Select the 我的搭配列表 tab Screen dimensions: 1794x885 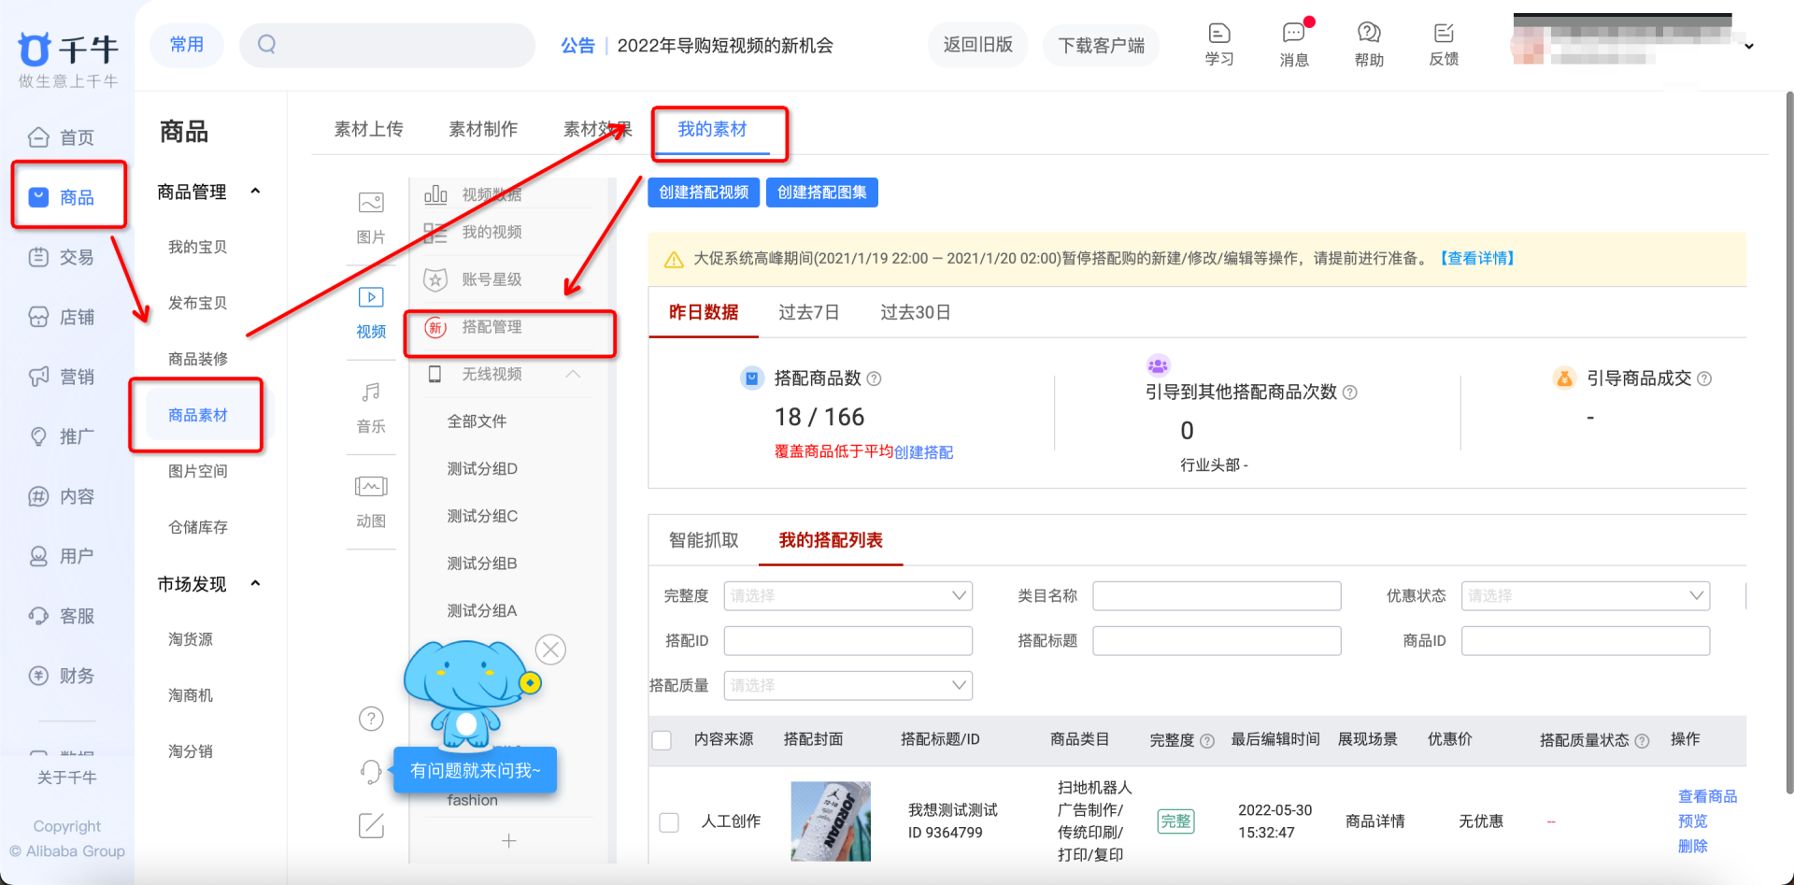click(x=831, y=540)
